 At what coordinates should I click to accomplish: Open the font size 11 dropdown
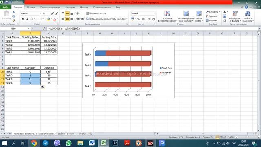click(x=49, y=13)
